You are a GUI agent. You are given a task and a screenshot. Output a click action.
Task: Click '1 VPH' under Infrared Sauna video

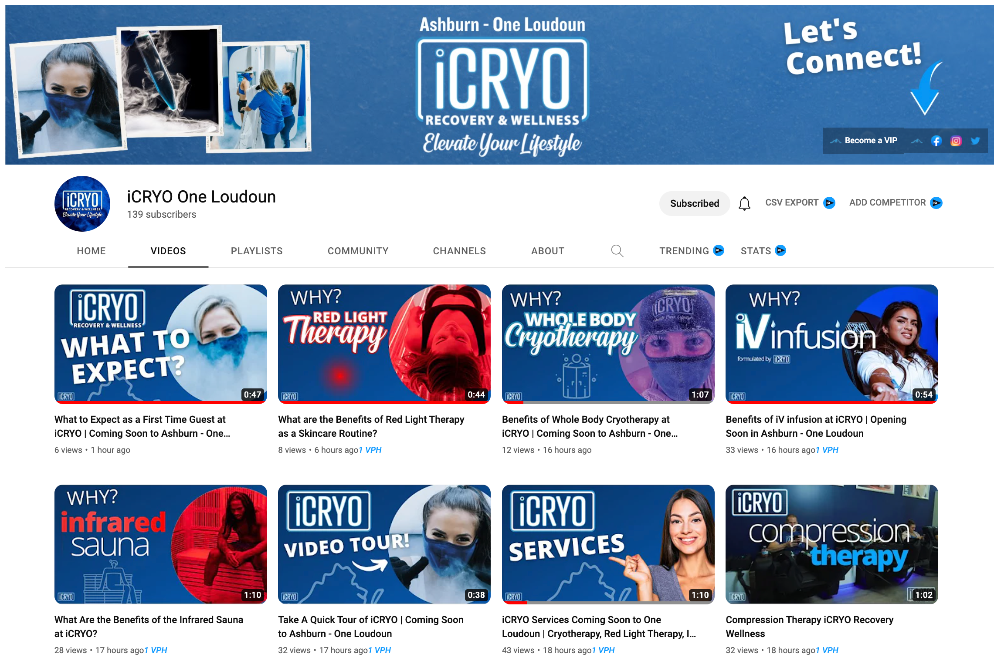pyautogui.click(x=156, y=650)
